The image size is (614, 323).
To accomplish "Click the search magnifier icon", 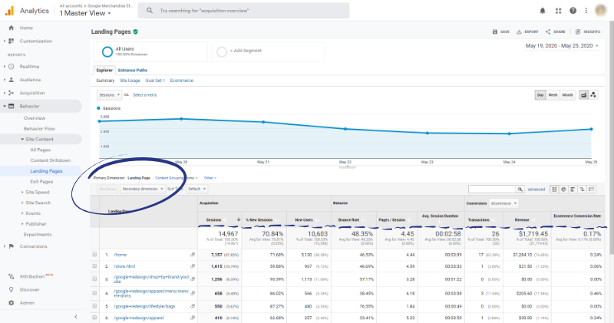I will tap(150, 11).
